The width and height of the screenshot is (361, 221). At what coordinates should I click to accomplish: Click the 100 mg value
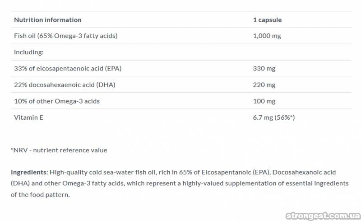pos(264,101)
